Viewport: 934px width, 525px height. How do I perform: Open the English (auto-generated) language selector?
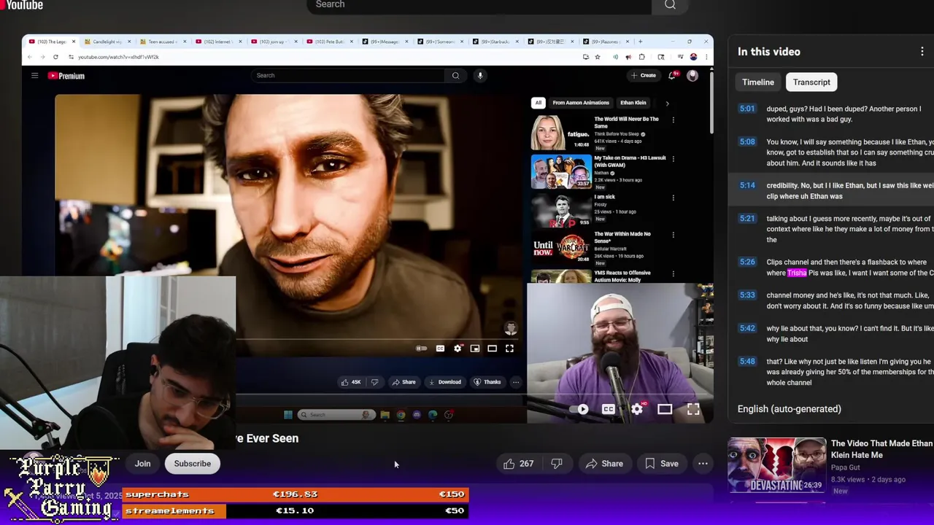790,409
